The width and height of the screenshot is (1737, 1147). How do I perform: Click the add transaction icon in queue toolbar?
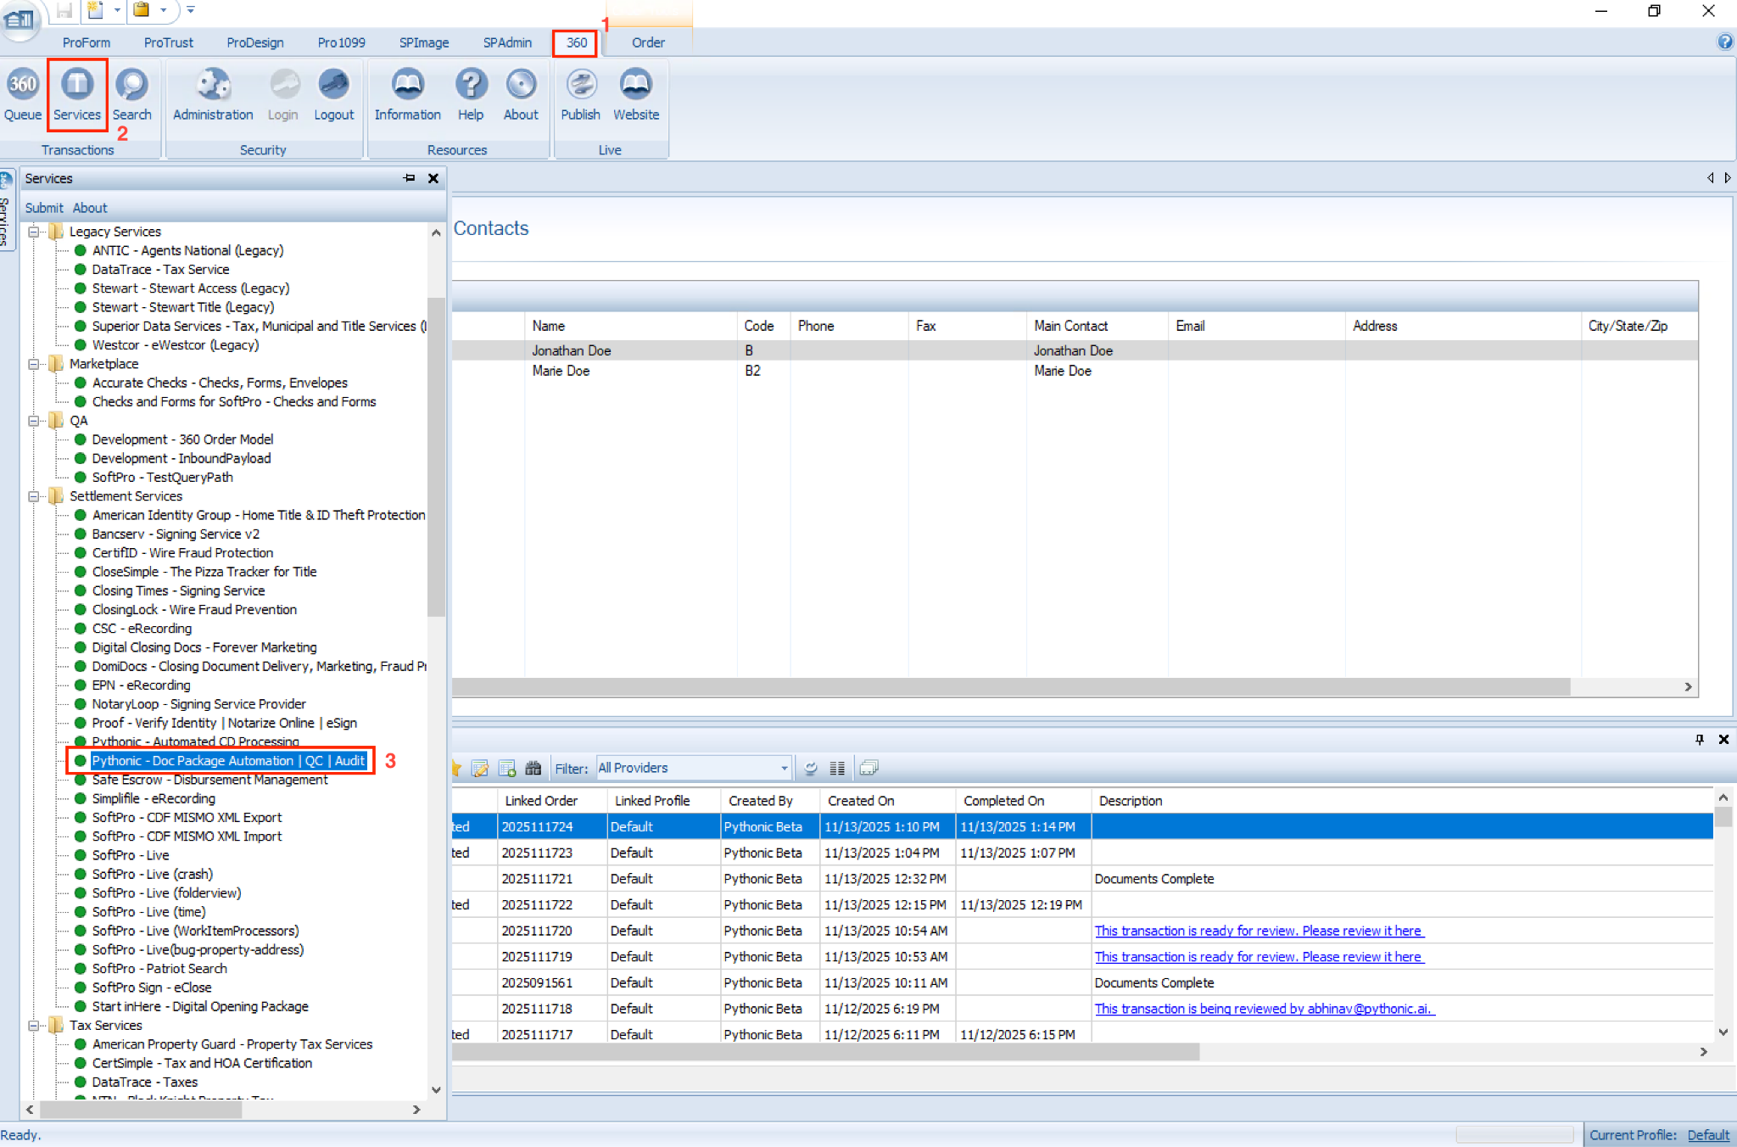[x=507, y=768]
